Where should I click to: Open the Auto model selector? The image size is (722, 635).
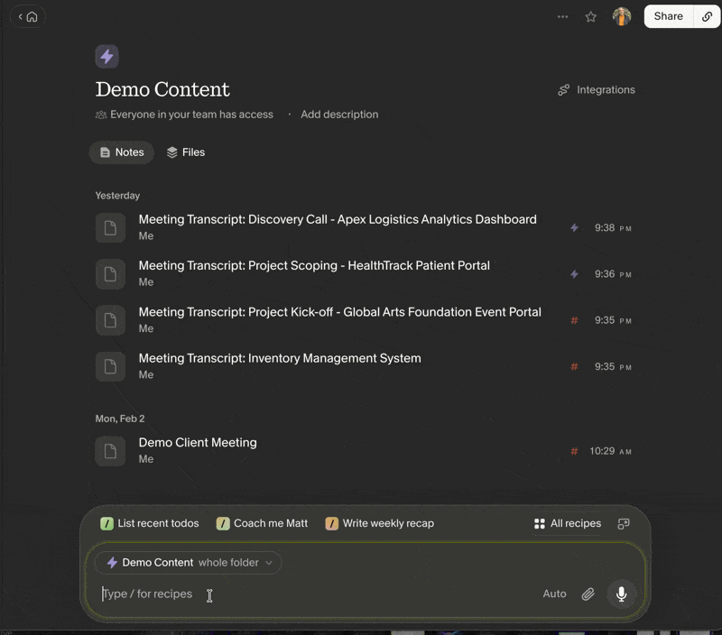(554, 594)
